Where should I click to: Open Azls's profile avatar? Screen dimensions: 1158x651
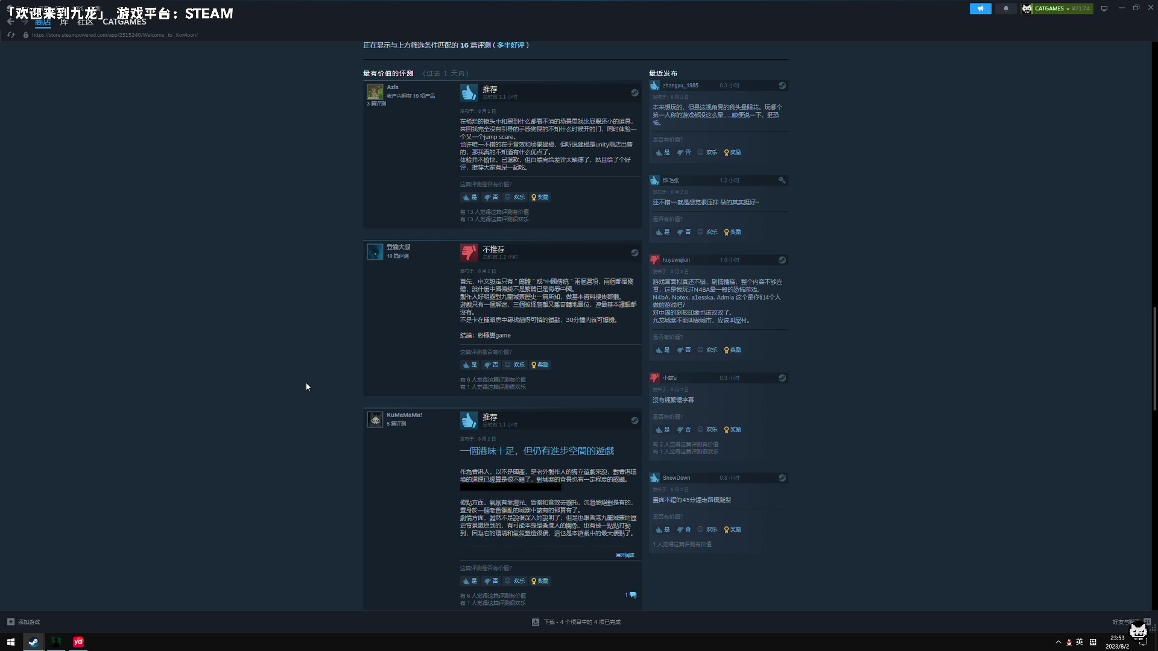click(375, 92)
